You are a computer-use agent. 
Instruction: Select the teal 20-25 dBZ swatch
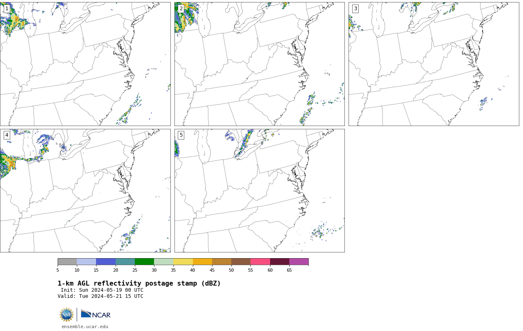[x=125, y=262]
